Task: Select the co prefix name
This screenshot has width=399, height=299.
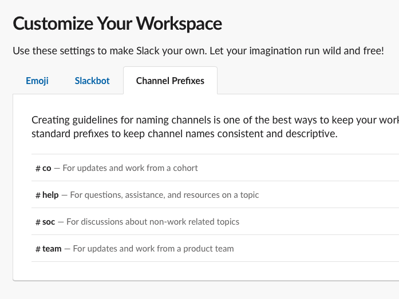Action: (47, 169)
